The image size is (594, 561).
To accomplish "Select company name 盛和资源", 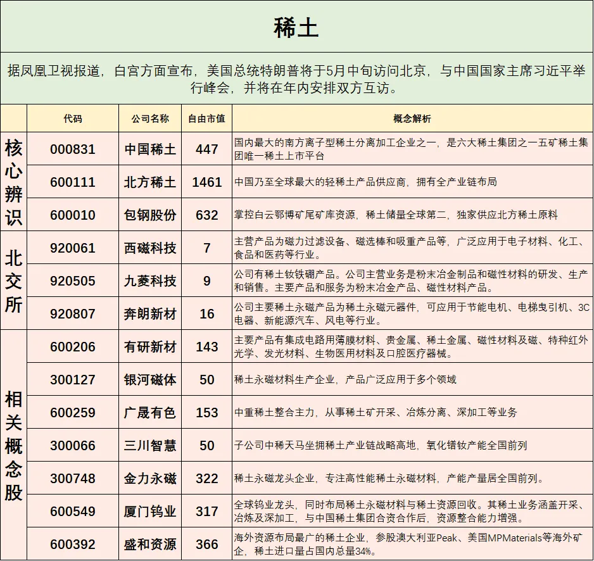I will [x=150, y=545].
